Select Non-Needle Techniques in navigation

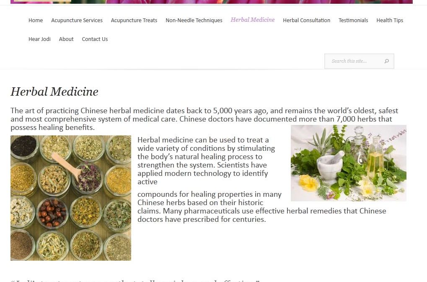pos(194,20)
